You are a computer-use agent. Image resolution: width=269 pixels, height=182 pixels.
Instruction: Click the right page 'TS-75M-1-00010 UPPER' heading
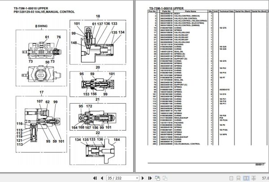166,8
